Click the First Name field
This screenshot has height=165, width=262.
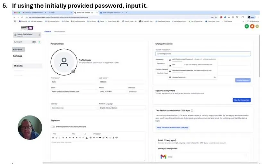coord(74,82)
